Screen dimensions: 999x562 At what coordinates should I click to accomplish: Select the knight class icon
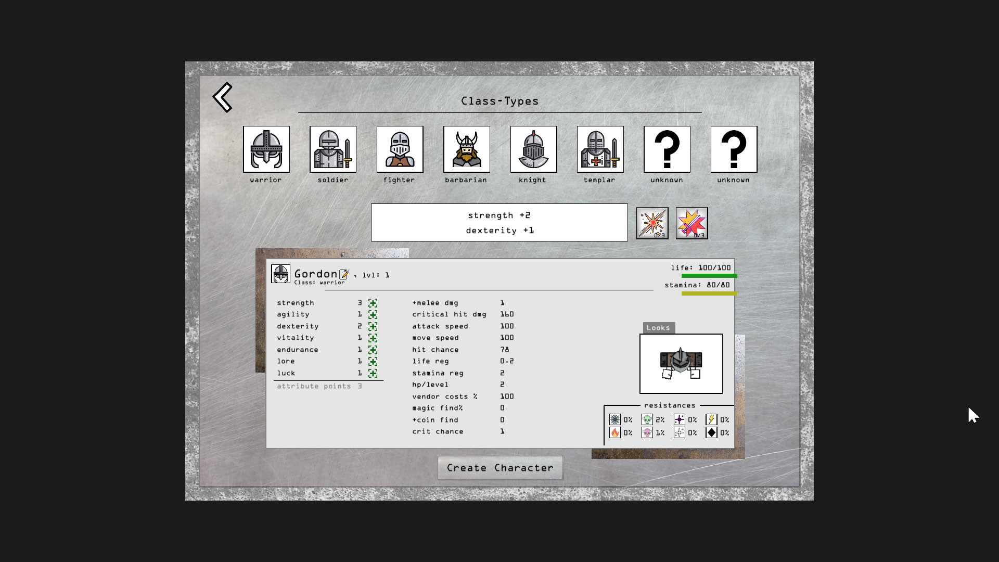click(x=533, y=150)
